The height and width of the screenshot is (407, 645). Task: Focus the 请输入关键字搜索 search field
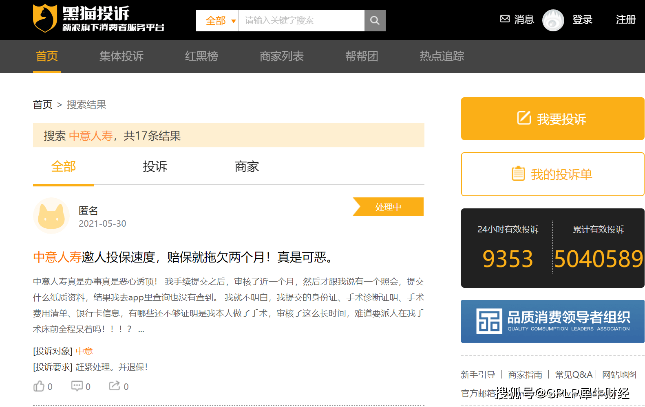click(x=301, y=20)
